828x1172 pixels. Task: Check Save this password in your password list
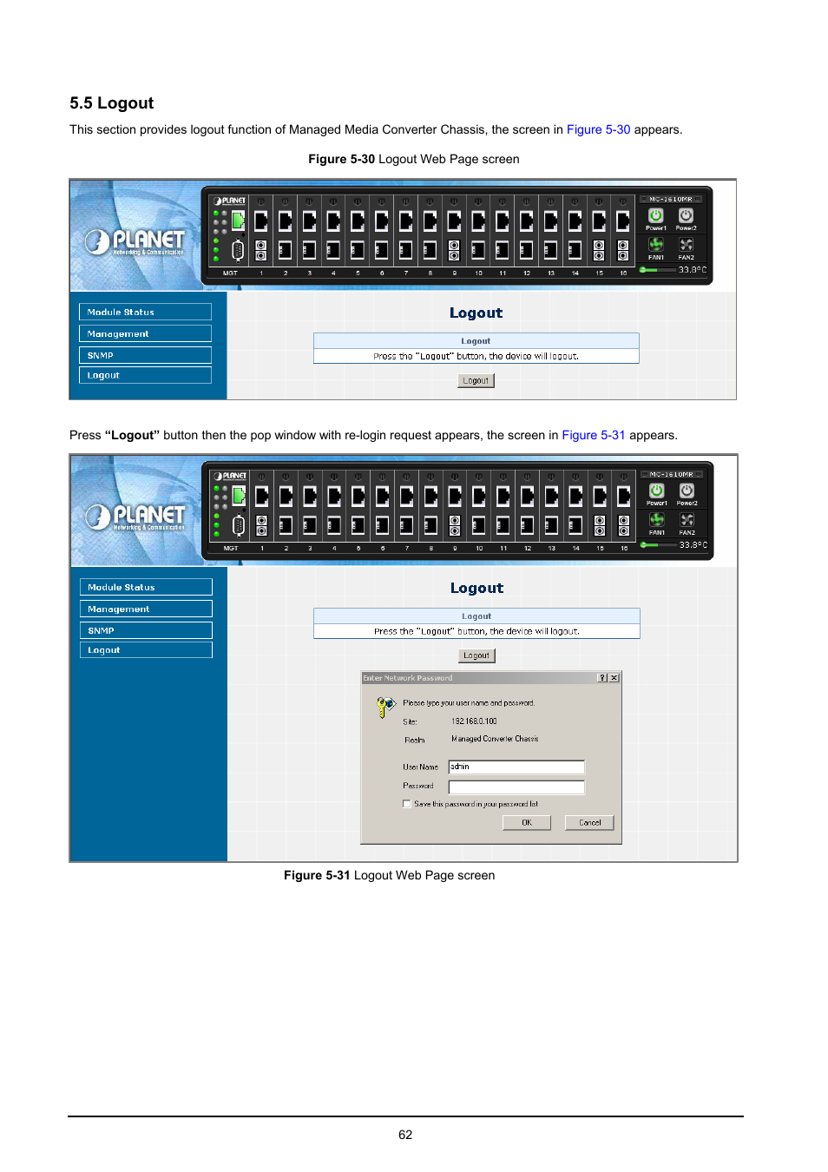[406, 804]
